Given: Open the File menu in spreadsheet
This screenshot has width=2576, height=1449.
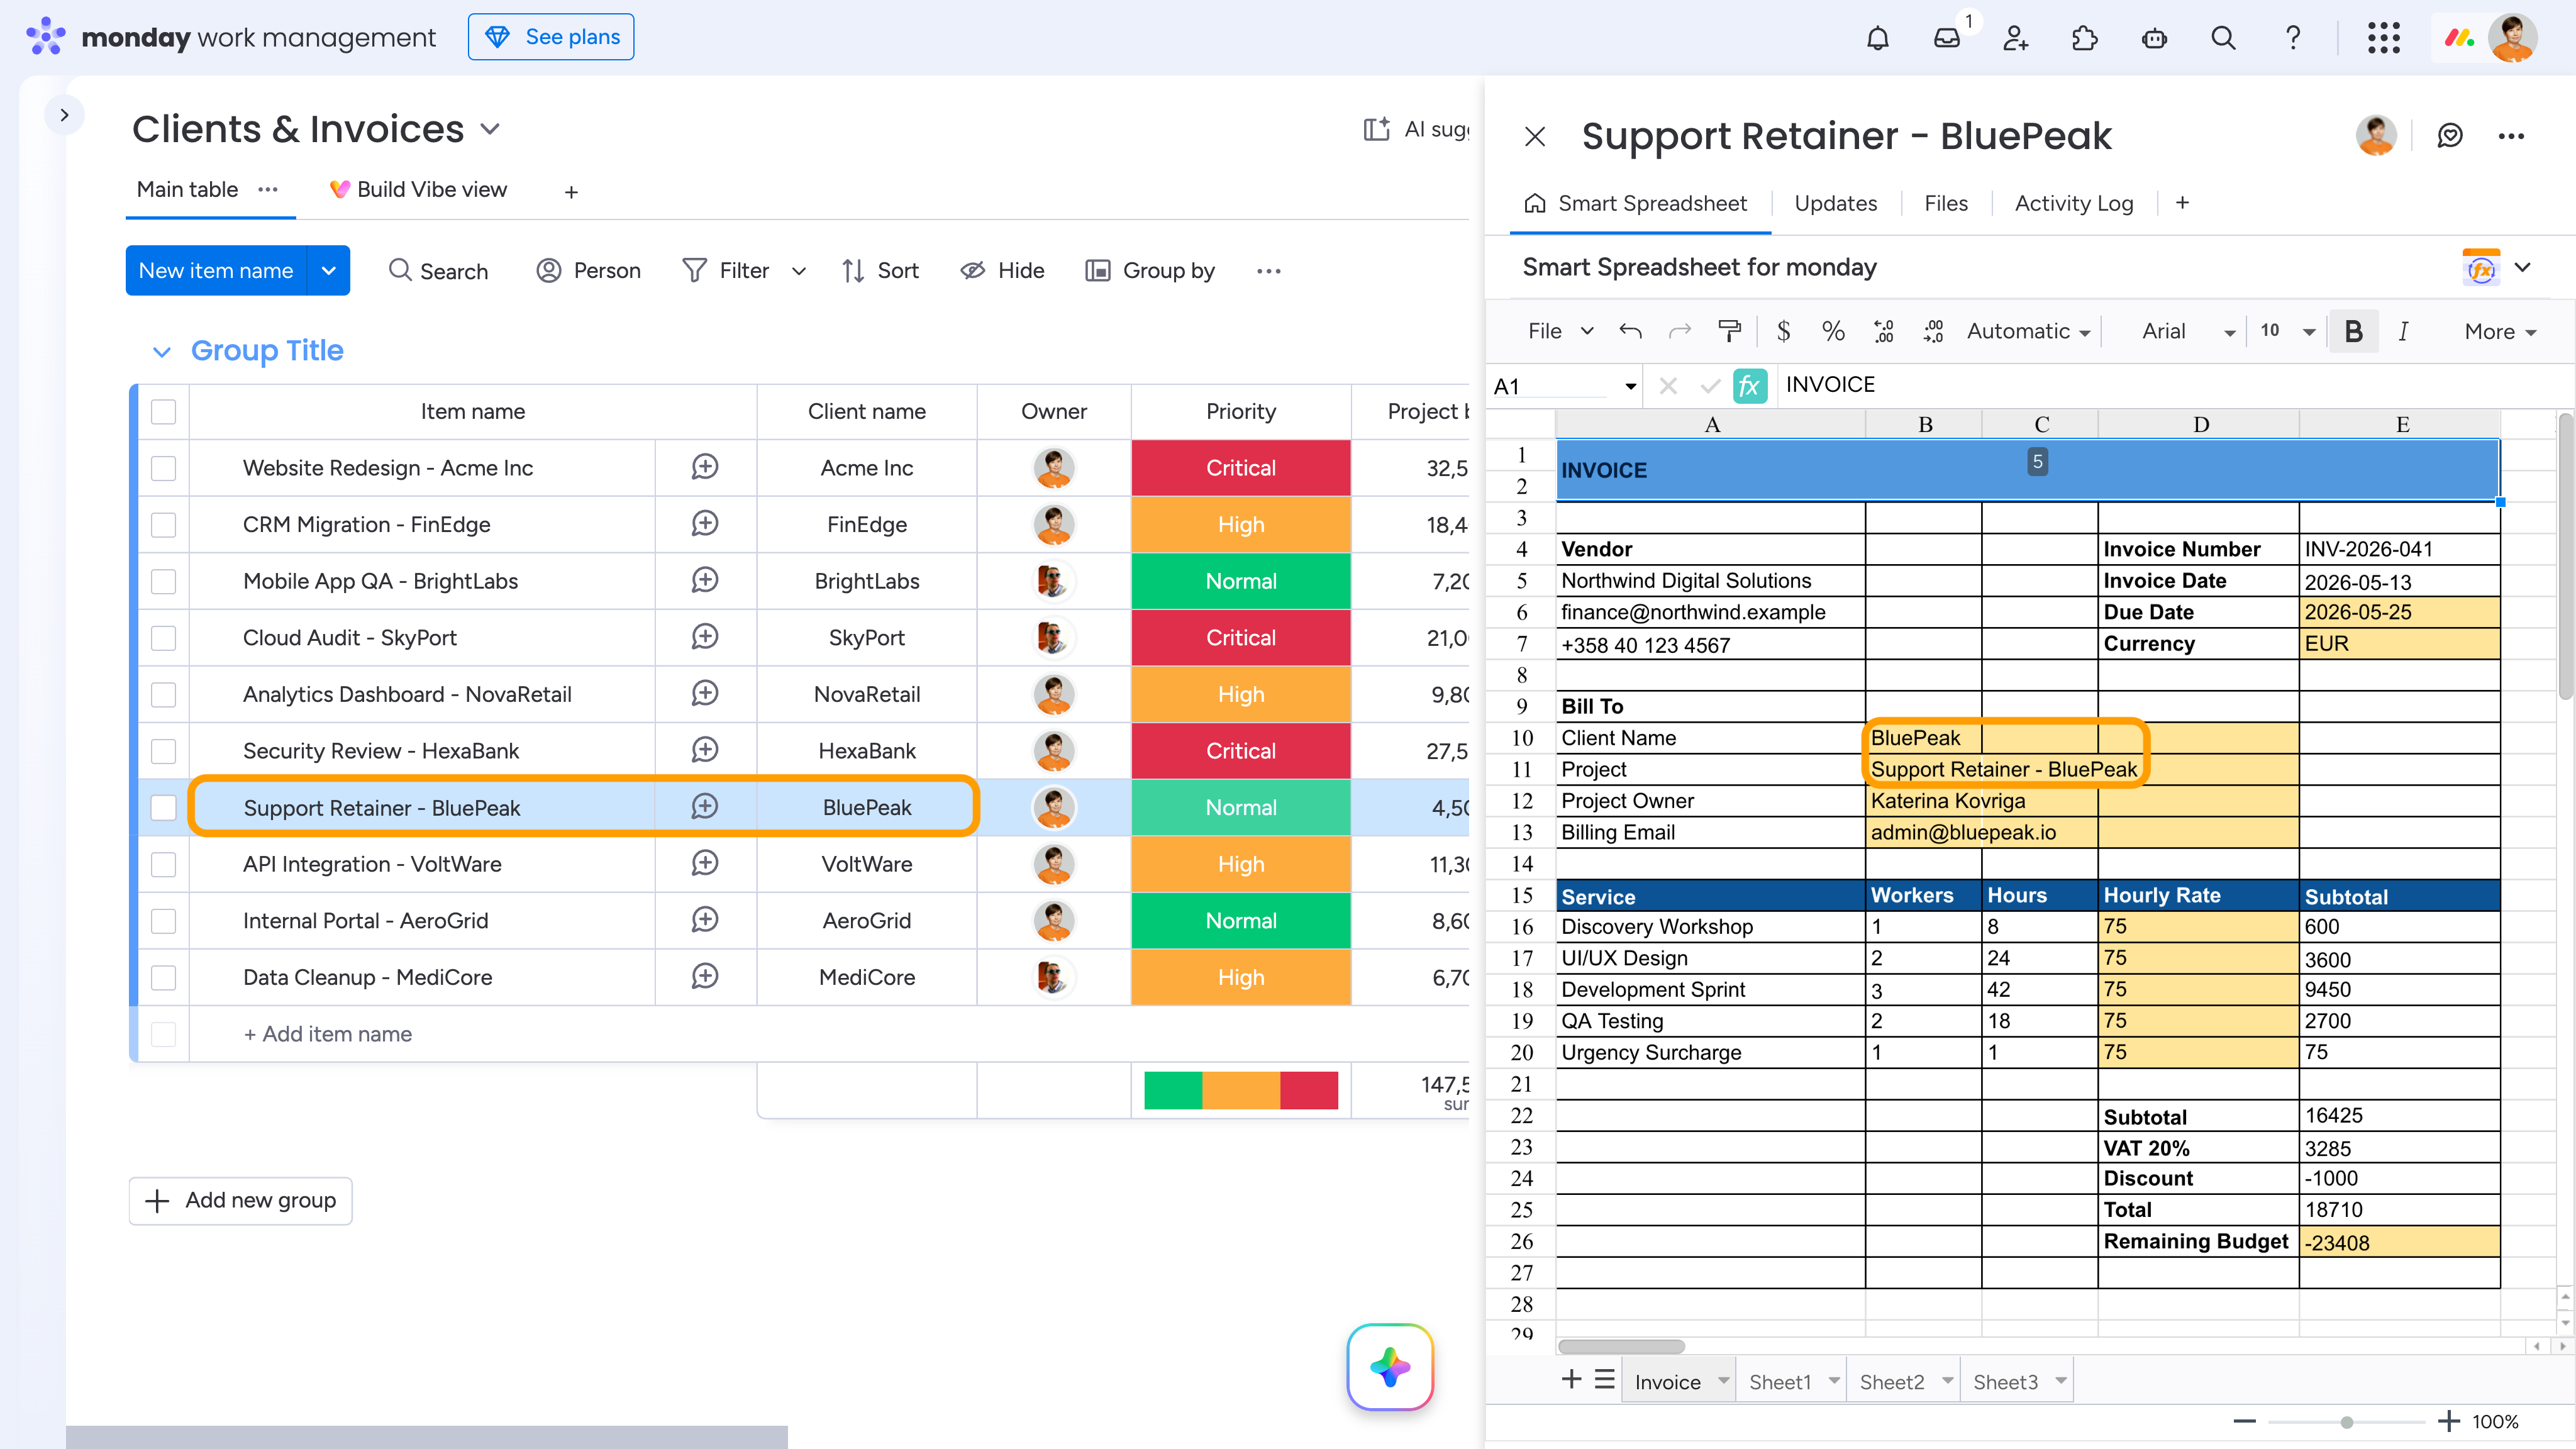Looking at the screenshot, I should click(1561, 331).
